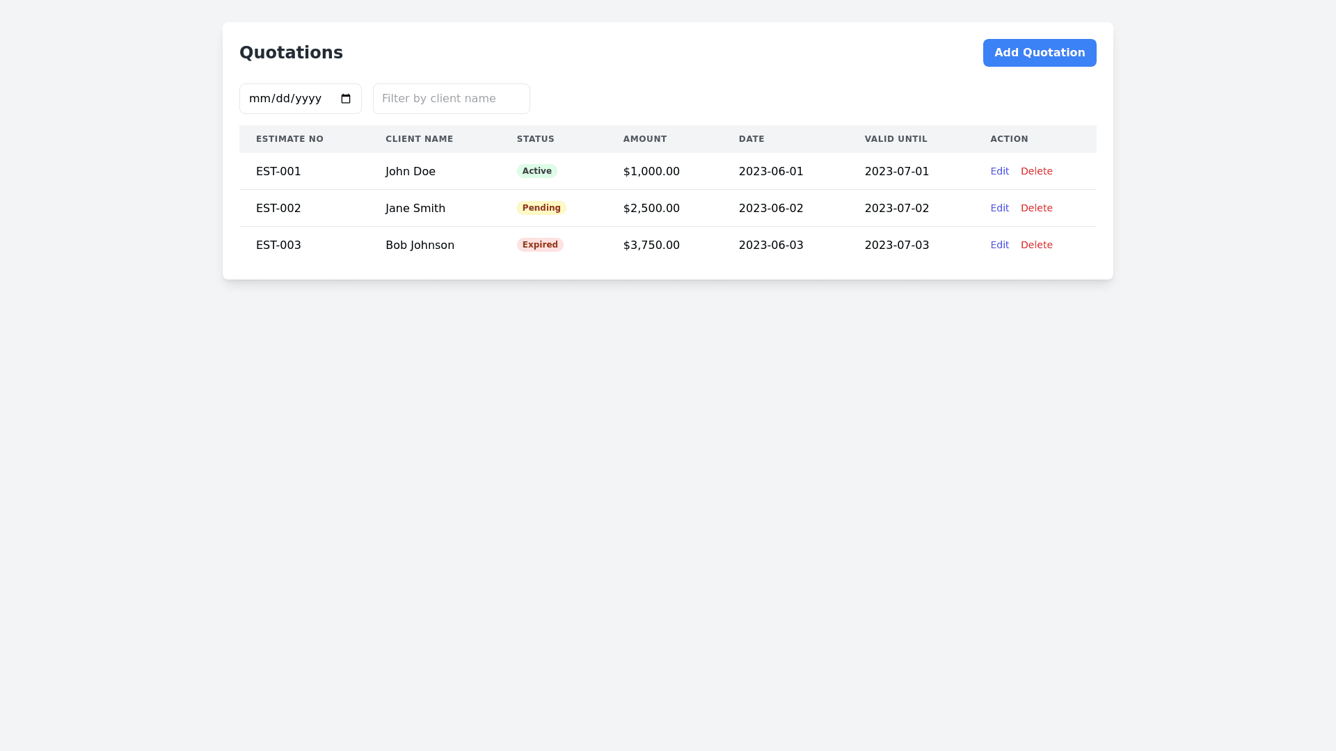This screenshot has width=1336, height=751.
Task: Edit quotation EST-003
Action: 999,245
